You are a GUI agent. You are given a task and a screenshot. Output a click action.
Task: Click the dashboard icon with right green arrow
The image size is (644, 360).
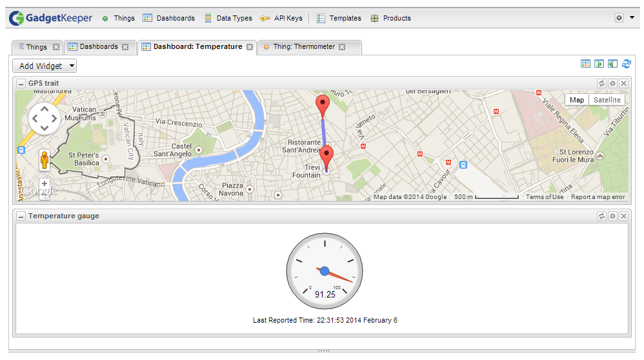pyautogui.click(x=599, y=64)
